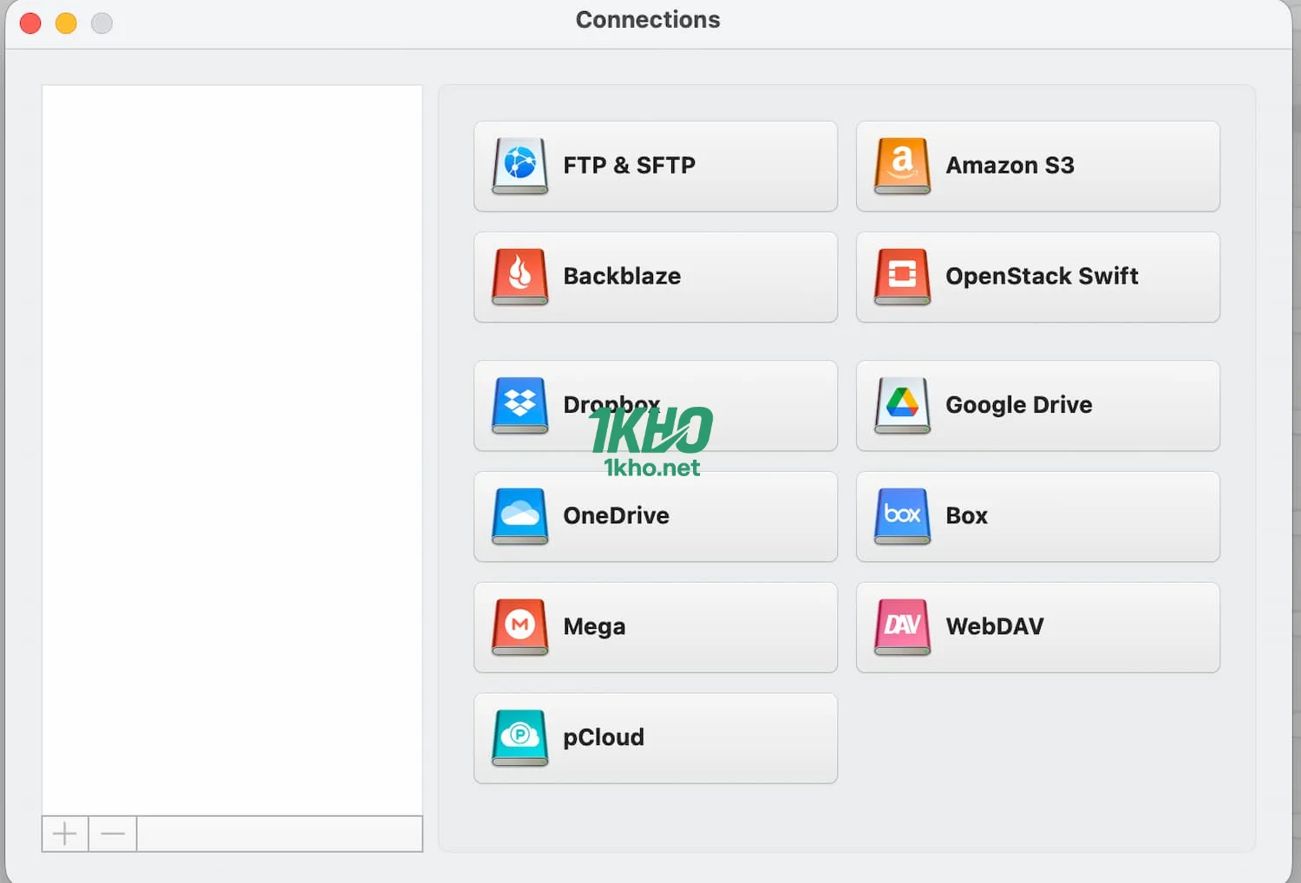The width and height of the screenshot is (1301, 883).
Task: Select the orange Amazon S3 icon
Action: (x=902, y=165)
